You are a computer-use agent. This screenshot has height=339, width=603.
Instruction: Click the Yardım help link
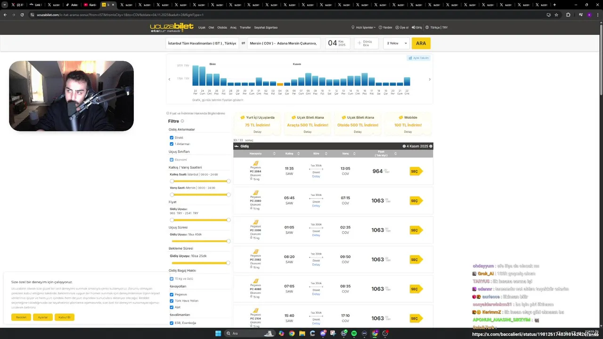click(x=385, y=27)
